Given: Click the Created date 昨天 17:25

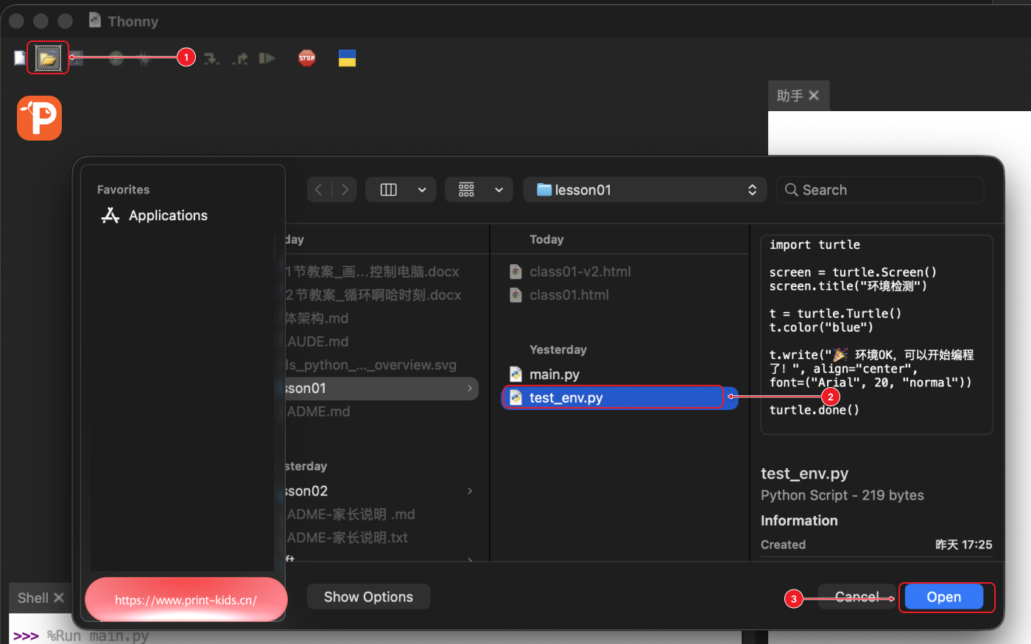Looking at the screenshot, I should [x=963, y=545].
